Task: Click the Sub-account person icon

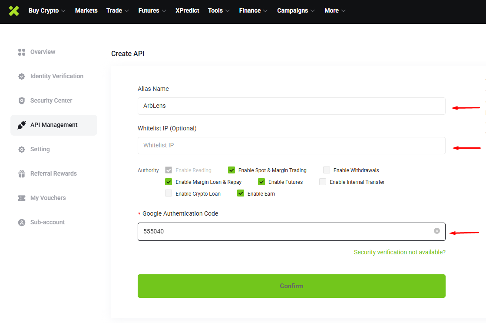Action: [x=22, y=223]
